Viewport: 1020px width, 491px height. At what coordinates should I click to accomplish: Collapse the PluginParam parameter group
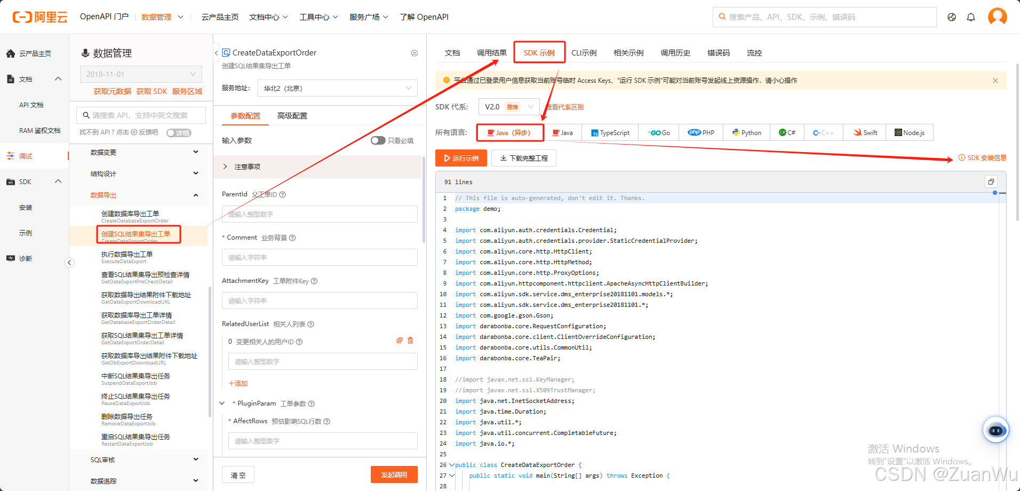tap(222, 403)
